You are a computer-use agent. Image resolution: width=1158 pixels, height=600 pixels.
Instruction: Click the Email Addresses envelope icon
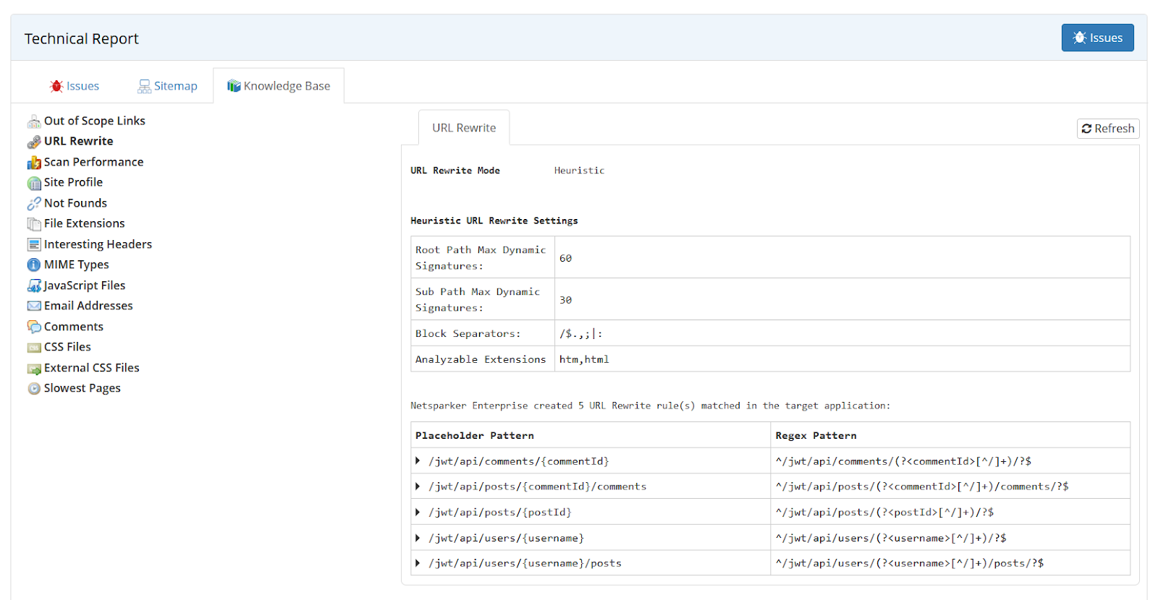coord(34,307)
